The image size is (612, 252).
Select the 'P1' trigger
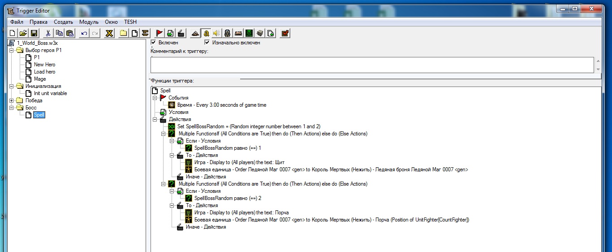tap(37, 57)
